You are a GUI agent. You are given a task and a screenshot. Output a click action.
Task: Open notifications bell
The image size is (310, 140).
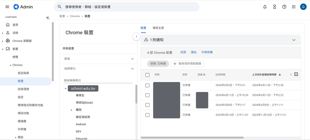pyautogui.click(x=265, y=7)
